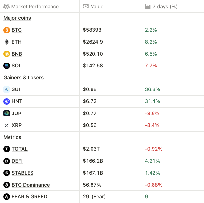Screen dimensions: 204x203
Task: Click the STABLES row label
Action: pos(22,173)
